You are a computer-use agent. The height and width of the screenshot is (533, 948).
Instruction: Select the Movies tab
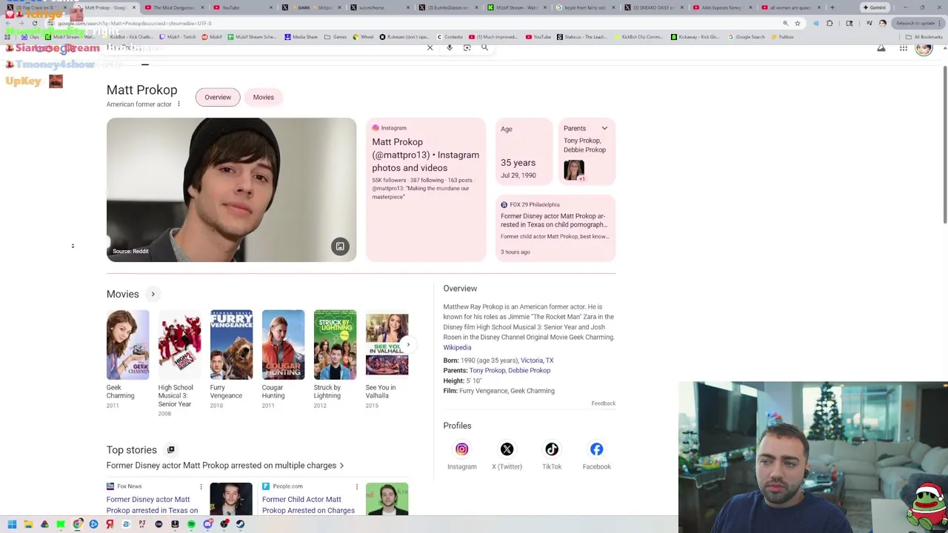(x=263, y=97)
